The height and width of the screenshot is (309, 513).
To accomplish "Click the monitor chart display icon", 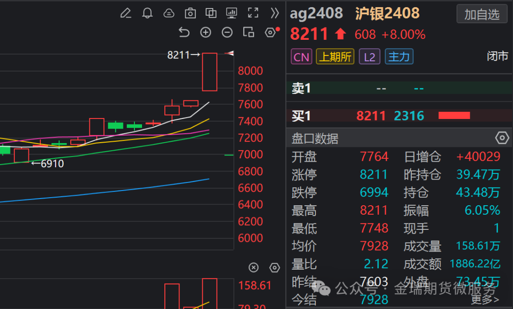I will click(232, 13).
